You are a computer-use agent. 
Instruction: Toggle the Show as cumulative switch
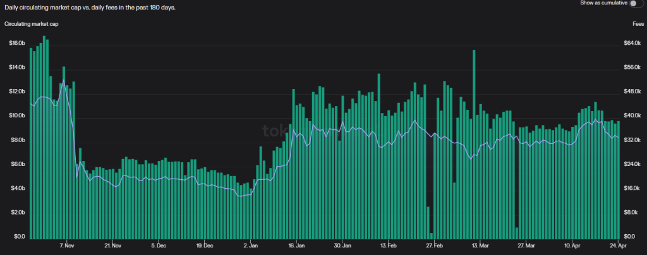(636, 3)
